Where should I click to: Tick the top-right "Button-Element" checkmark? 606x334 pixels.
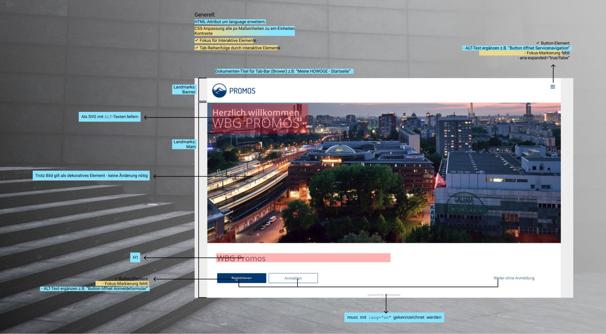[x=553, y=42]
